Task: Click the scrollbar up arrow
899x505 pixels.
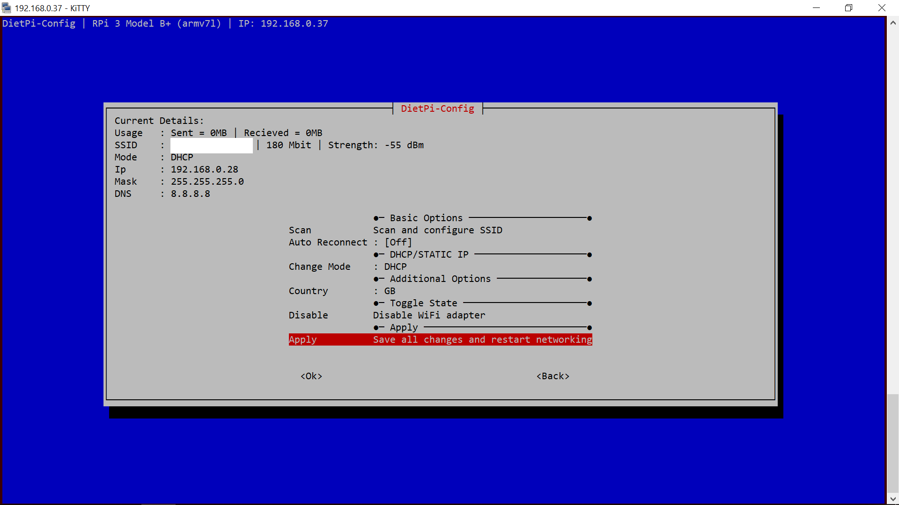Action: 893,23
